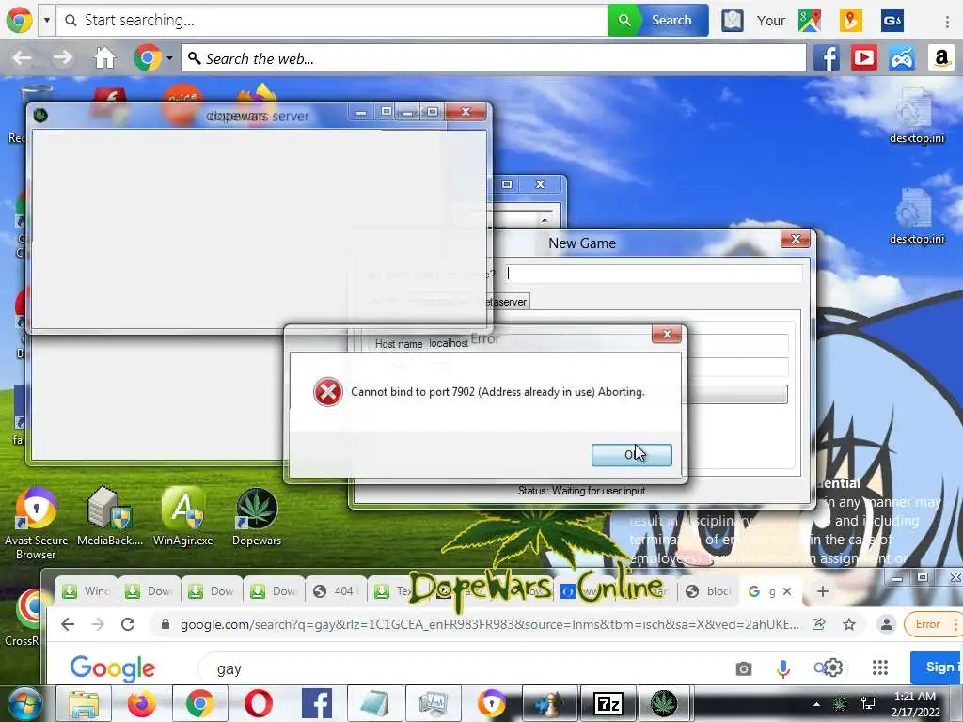The height and width of the screenshot is (722, 963).
Task: Bookmark the page with the star icon
Action: click(849, 624)
